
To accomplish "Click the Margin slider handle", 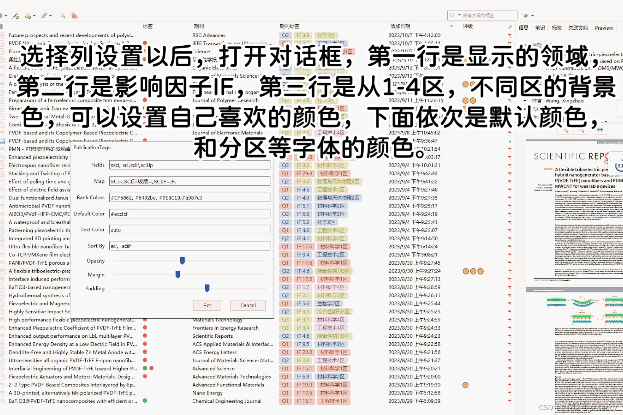I will coord(178,274).
